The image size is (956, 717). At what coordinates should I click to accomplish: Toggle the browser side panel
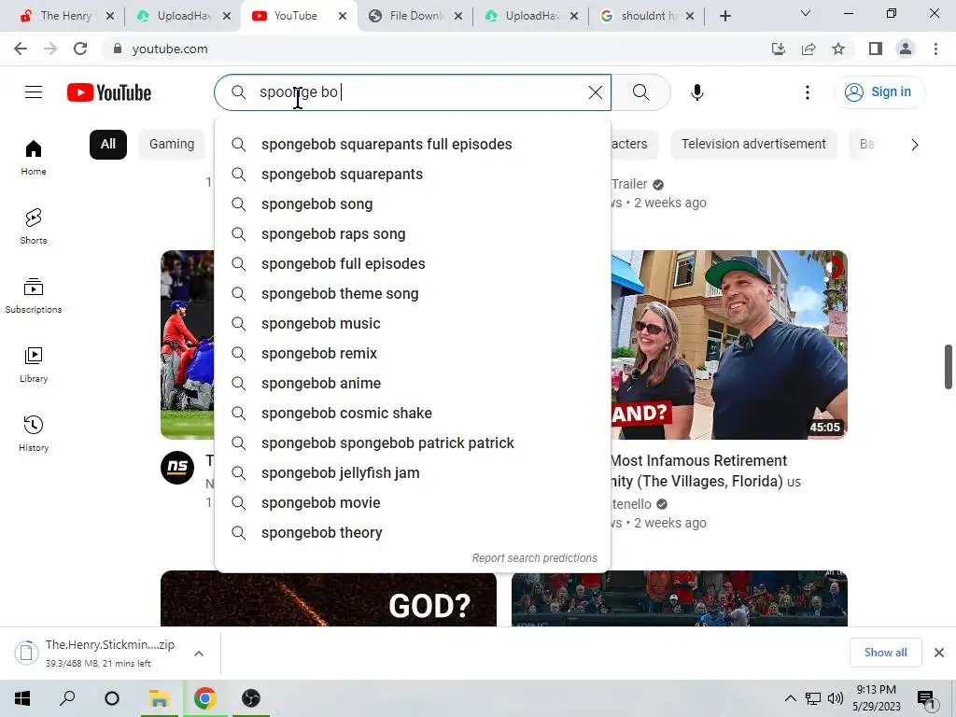coord(876,49)
